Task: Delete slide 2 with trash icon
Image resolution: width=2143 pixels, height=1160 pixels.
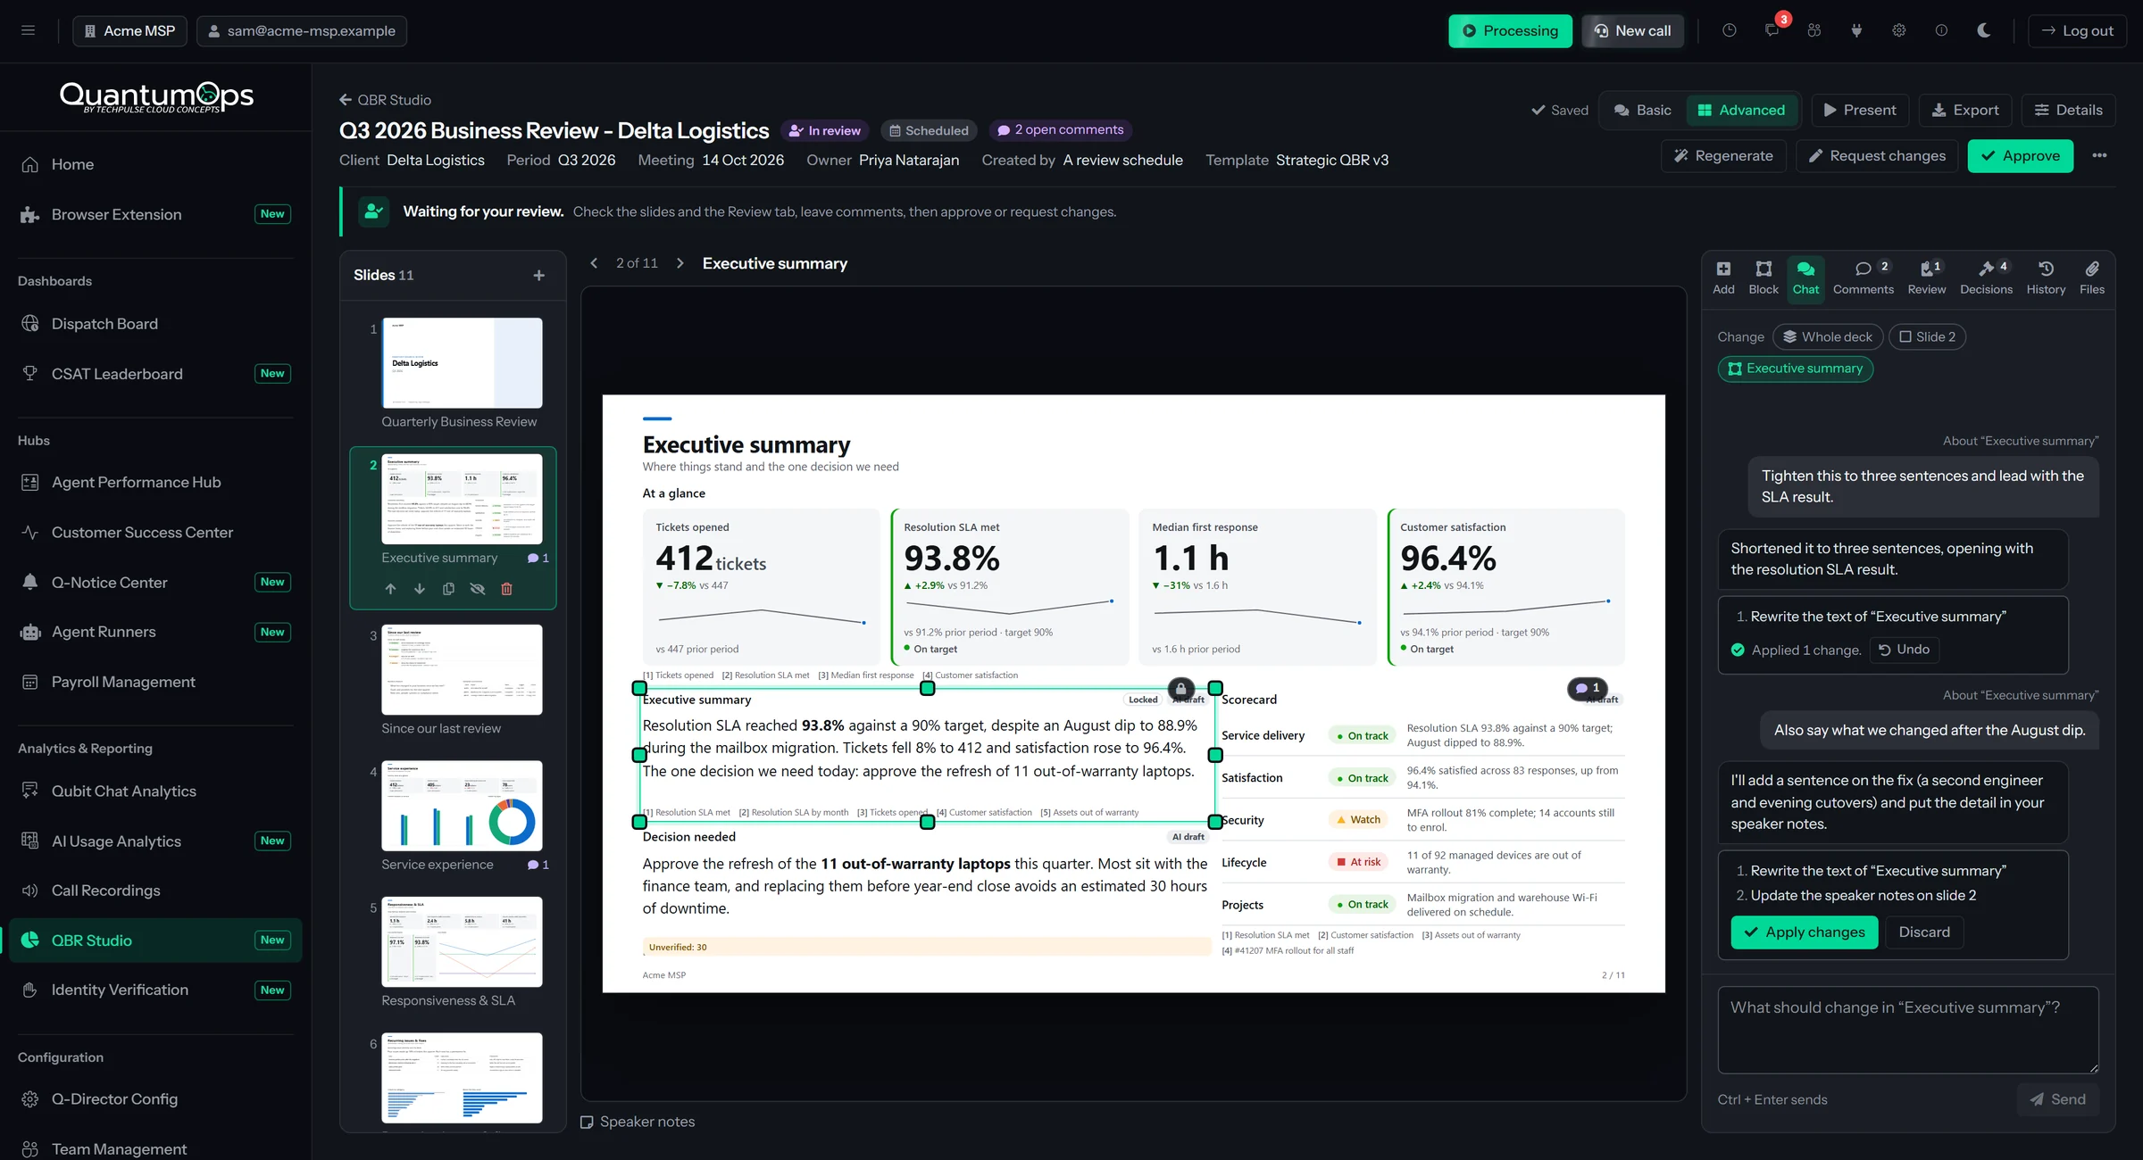Action: pos(507,589)
